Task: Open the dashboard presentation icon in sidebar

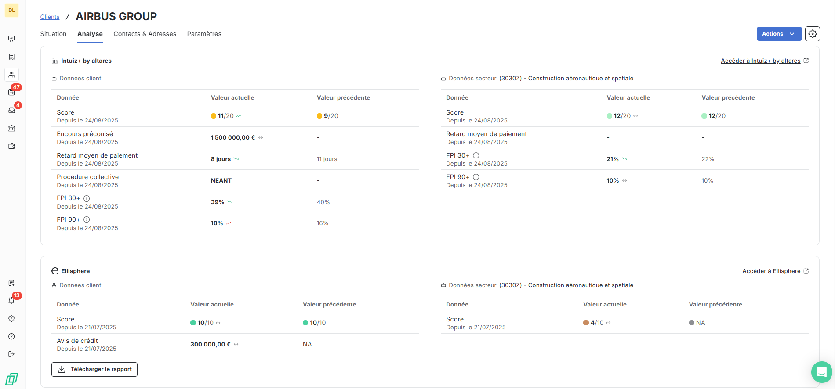Action: pos(12,39)
